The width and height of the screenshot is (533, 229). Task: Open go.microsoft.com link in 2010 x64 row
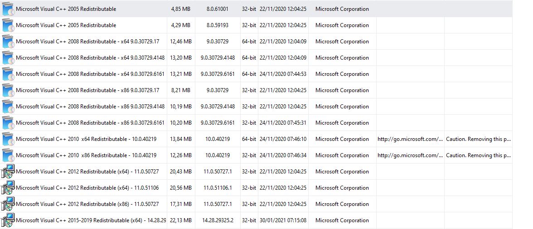click(410, 139)
